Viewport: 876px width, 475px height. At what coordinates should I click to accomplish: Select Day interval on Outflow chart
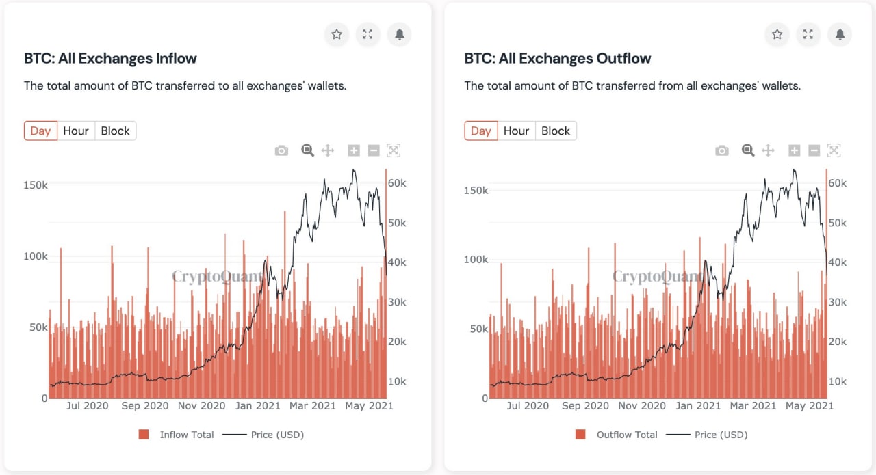(480, 131)
